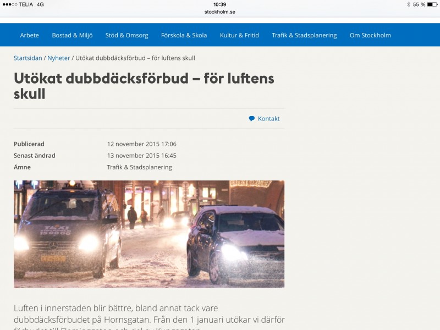Screen dimensions: 440x330
Task: Tap the 10:39 clock in status bar
Action: click(220, 4)
